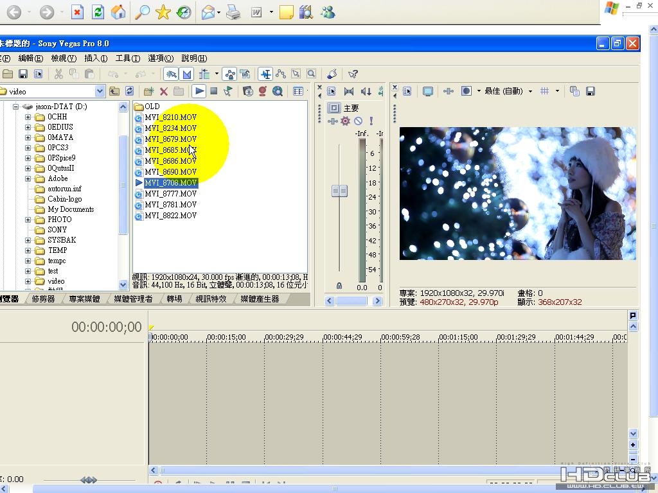Screen dimensions: 658x493
Task: Toggle Auto Preview in Explorer
Action: [228, 91]
